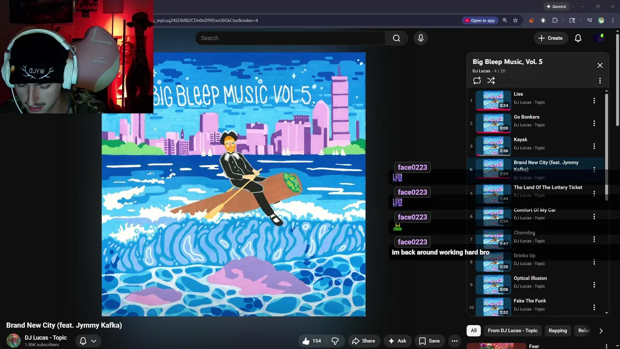Select From DJ Lucas - Topic chip
The width and height of the screenshot is (620, 349).
coord(512,331)
